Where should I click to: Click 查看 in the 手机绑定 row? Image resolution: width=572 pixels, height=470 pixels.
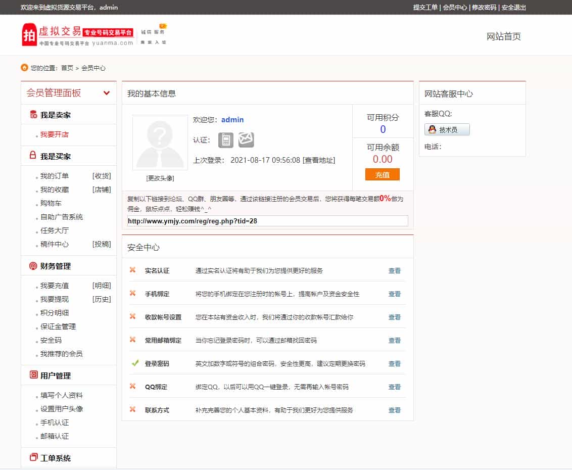click(394, 294)
